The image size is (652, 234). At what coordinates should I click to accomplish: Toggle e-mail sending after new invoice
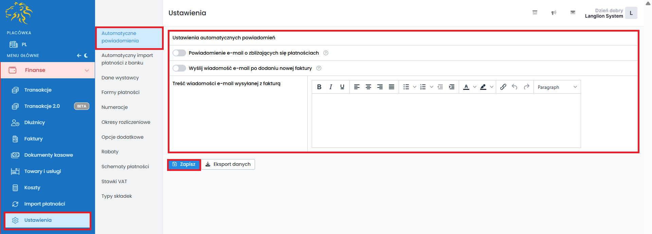tap(179, 68)
